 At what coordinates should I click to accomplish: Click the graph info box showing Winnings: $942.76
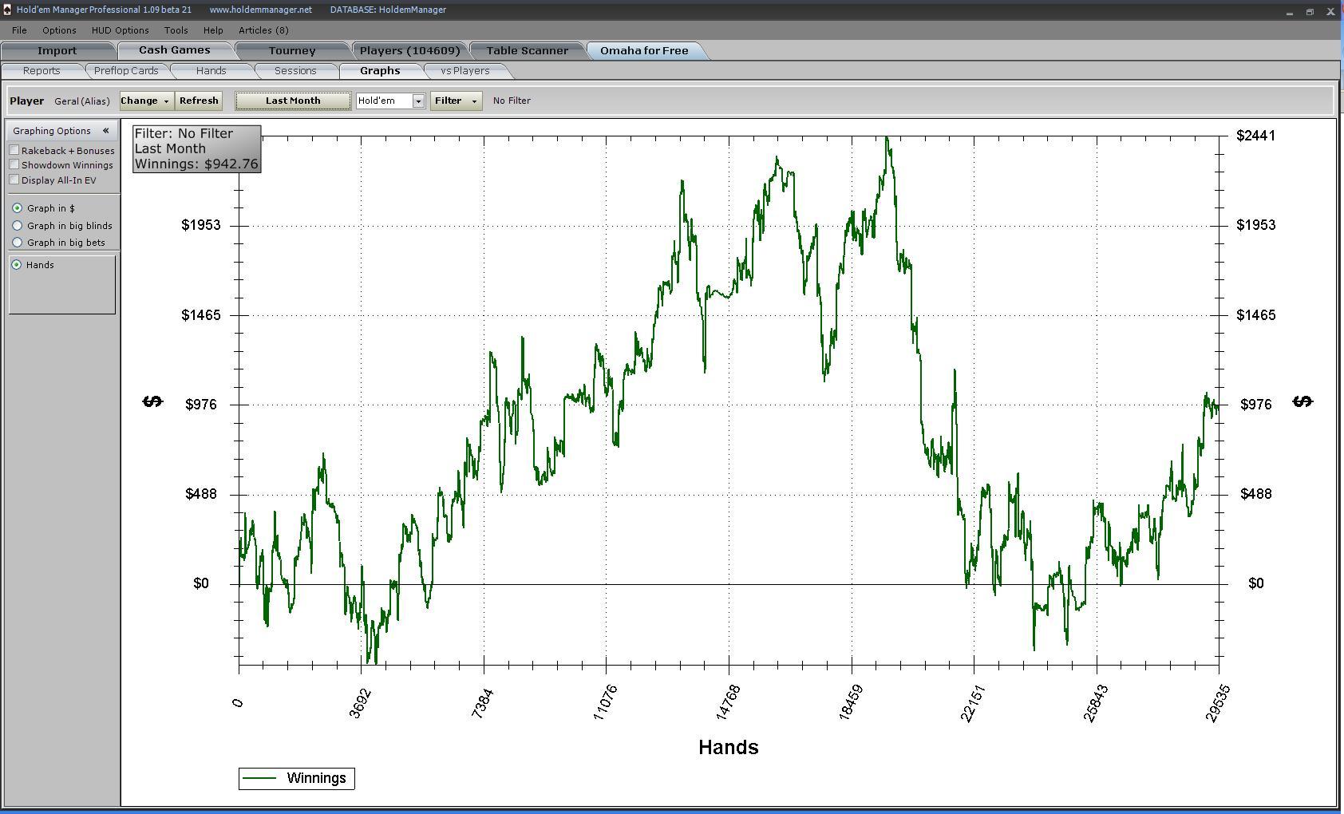point(196,148)
